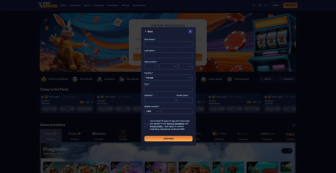Select the Lucky games category icon
336x173 pixels.
tap(204, 79)
